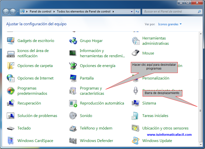The width and height of the screenshot is (205, 149).
Task: Expand arrow after Todos los elementos breadcrumb
Action: [113, 11]
